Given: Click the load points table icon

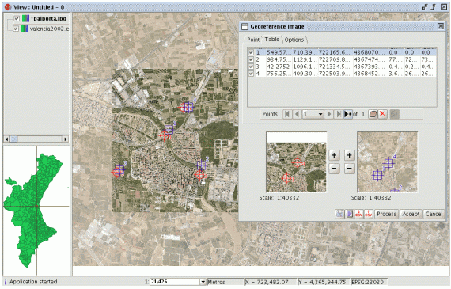Looking at the screenshot, I should point(350,214).
